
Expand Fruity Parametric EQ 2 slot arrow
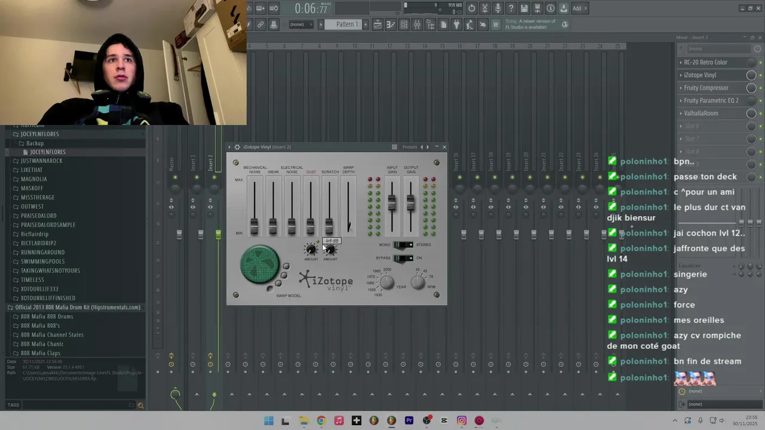pos(681,101)
